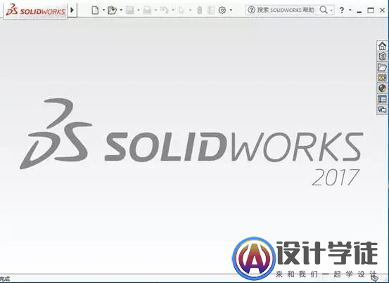Screen dimensions: 389x283
Task: Click the Undo icon
Action: (x=164, y=10)
